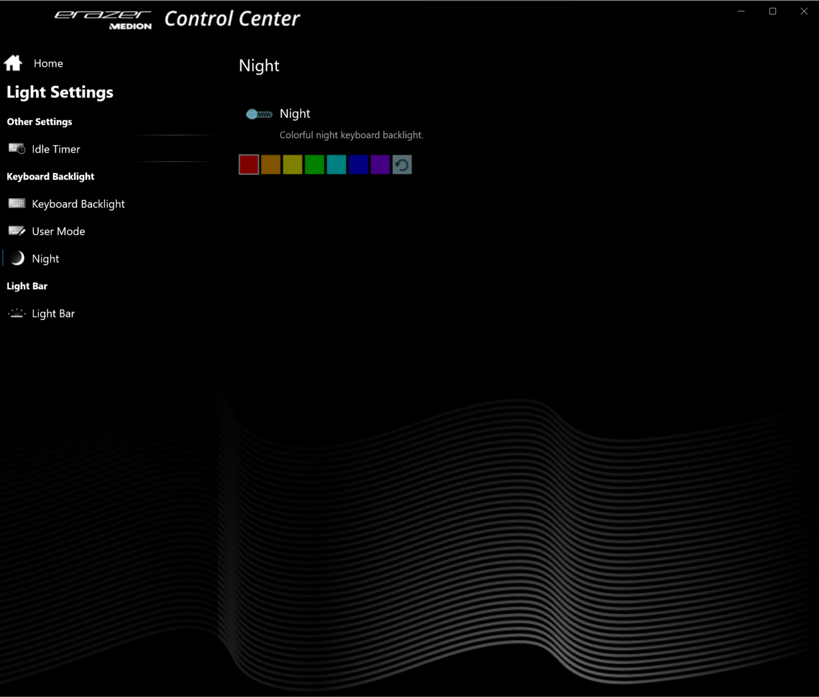Choose the blue color swatch
This screenshot has height=697, width=819.
[358, 165]
